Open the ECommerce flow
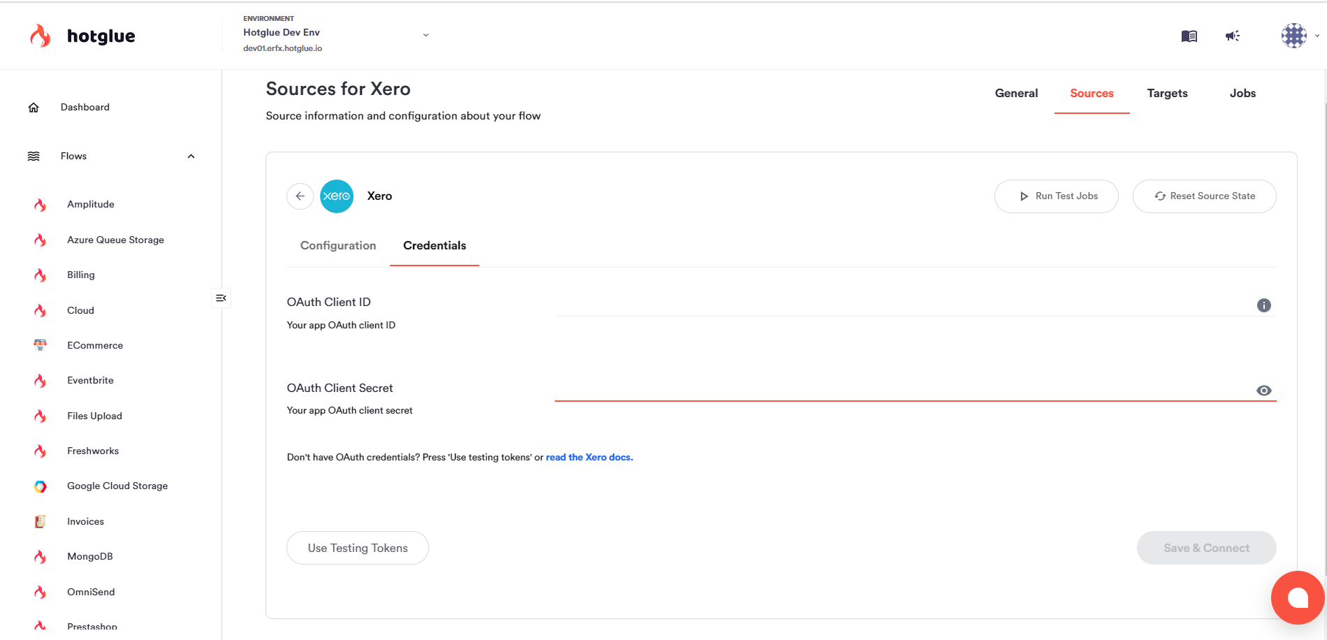This screenshot has height=640, width=1327. coord(95,346)
